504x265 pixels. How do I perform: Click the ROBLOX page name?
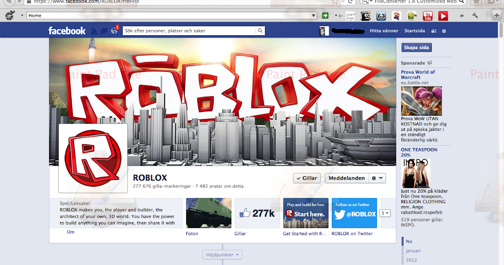click(150, 178)
